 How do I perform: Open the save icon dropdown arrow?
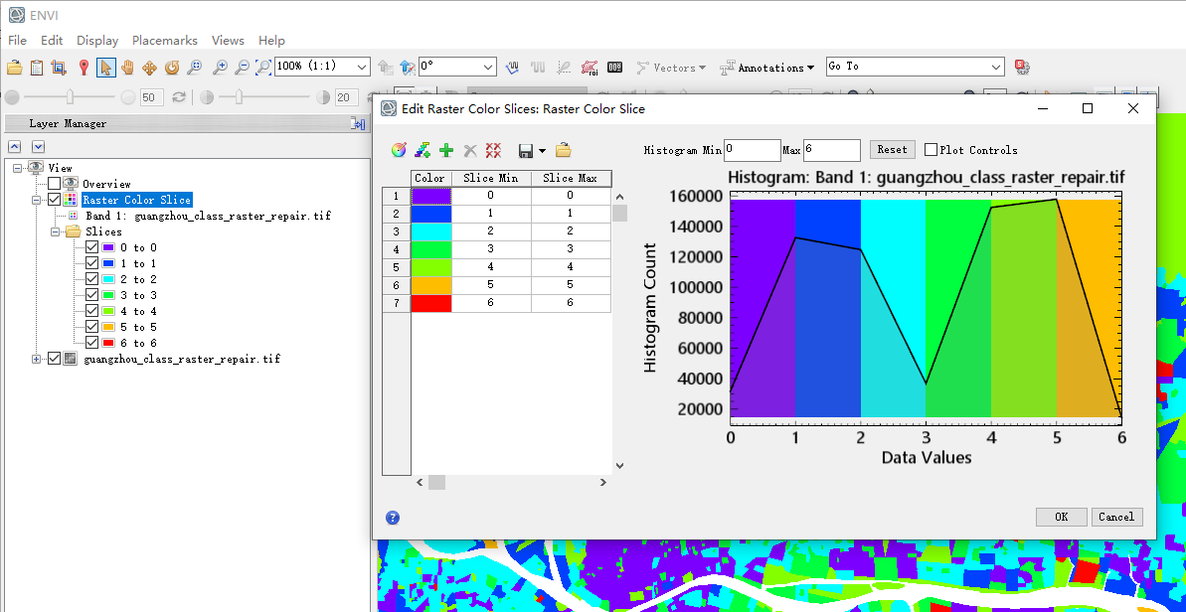click(x=543, y=151)
